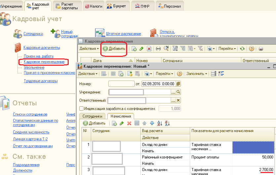Click the document date field 02.09.2016
Image resolution: width=276 pixels, height=175 pixels.
(x=158, y=84)
